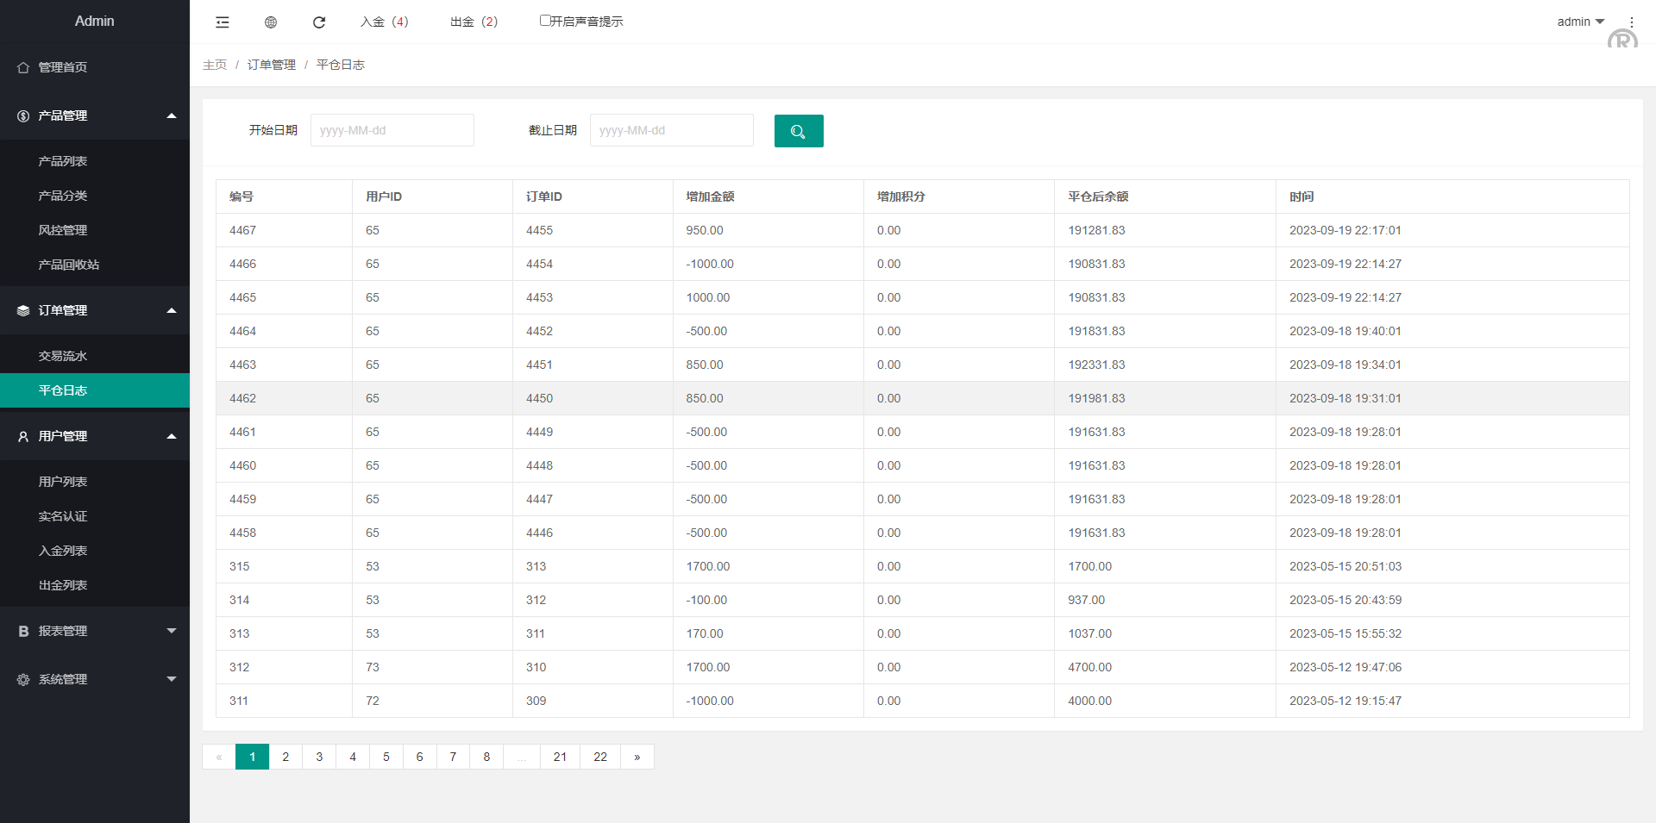
Task: Open the admin user dropdown
Action: [x=1580, y=22]
